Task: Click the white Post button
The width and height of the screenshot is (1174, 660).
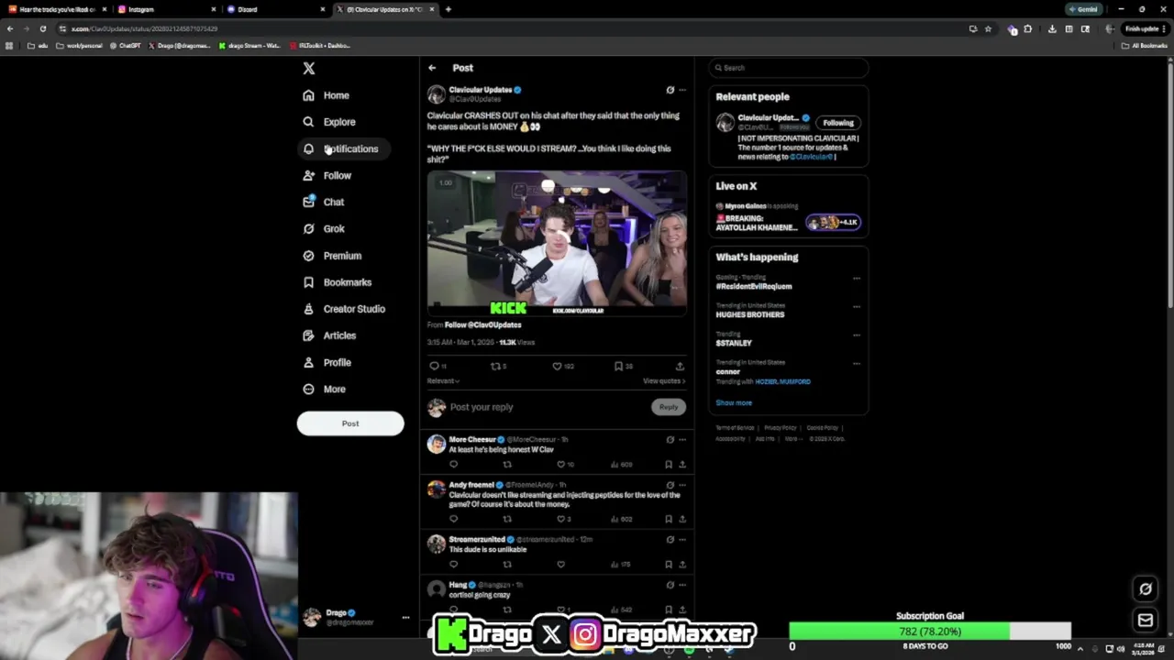Action: pyautogui.click(x=350, y=423)
